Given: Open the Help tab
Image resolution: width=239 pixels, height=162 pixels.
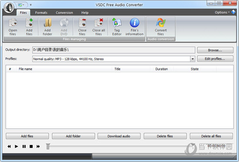Looking at the screenshot, I should pyautogui.click(x=85, y=13).
